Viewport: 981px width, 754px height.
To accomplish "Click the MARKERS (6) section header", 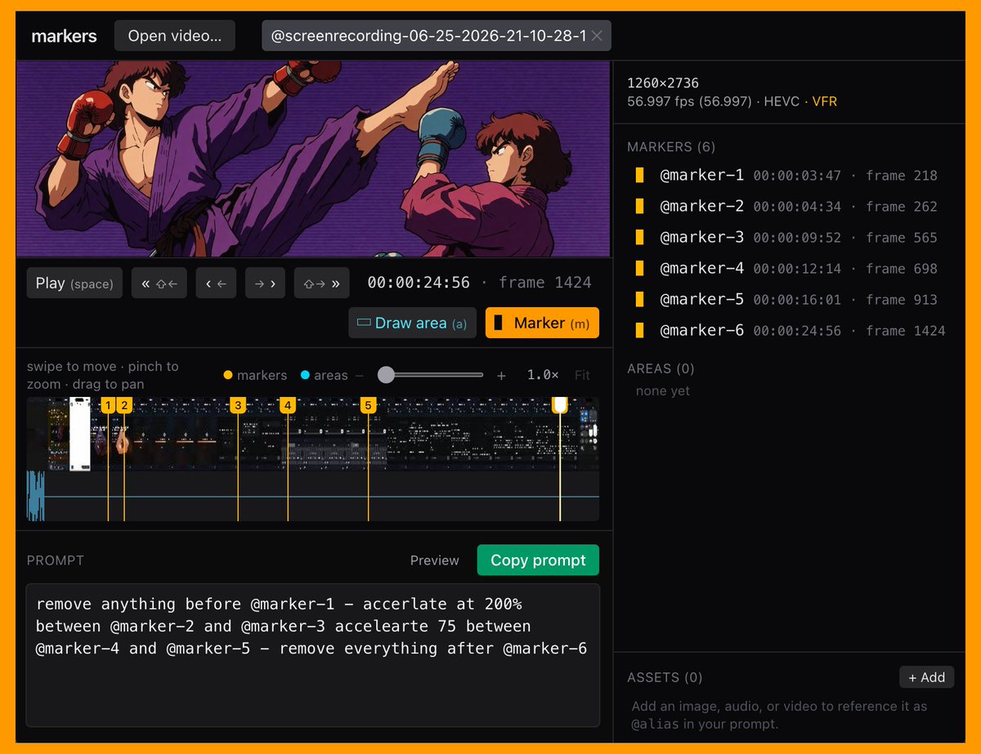I will 671,147.
